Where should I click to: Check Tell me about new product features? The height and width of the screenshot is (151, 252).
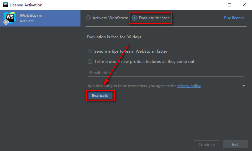(x=90, y=61)
